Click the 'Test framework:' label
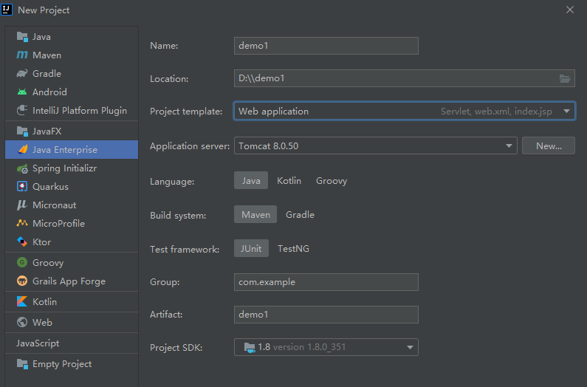This screenshot has width=587, height=387. pyautogui.click(x=185, y=249)
